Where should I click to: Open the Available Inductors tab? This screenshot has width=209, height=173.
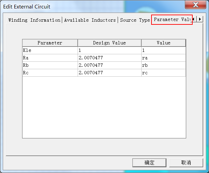coord(90,20)
